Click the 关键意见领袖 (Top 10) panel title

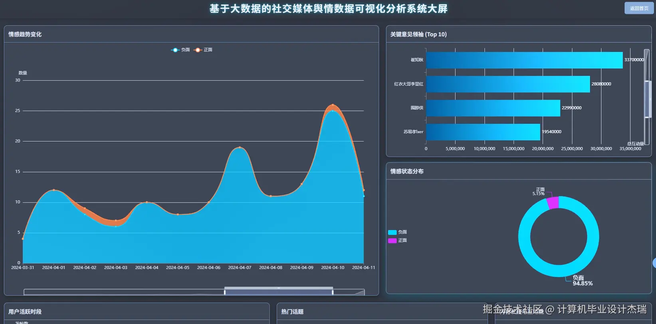[x=418, y=34]
